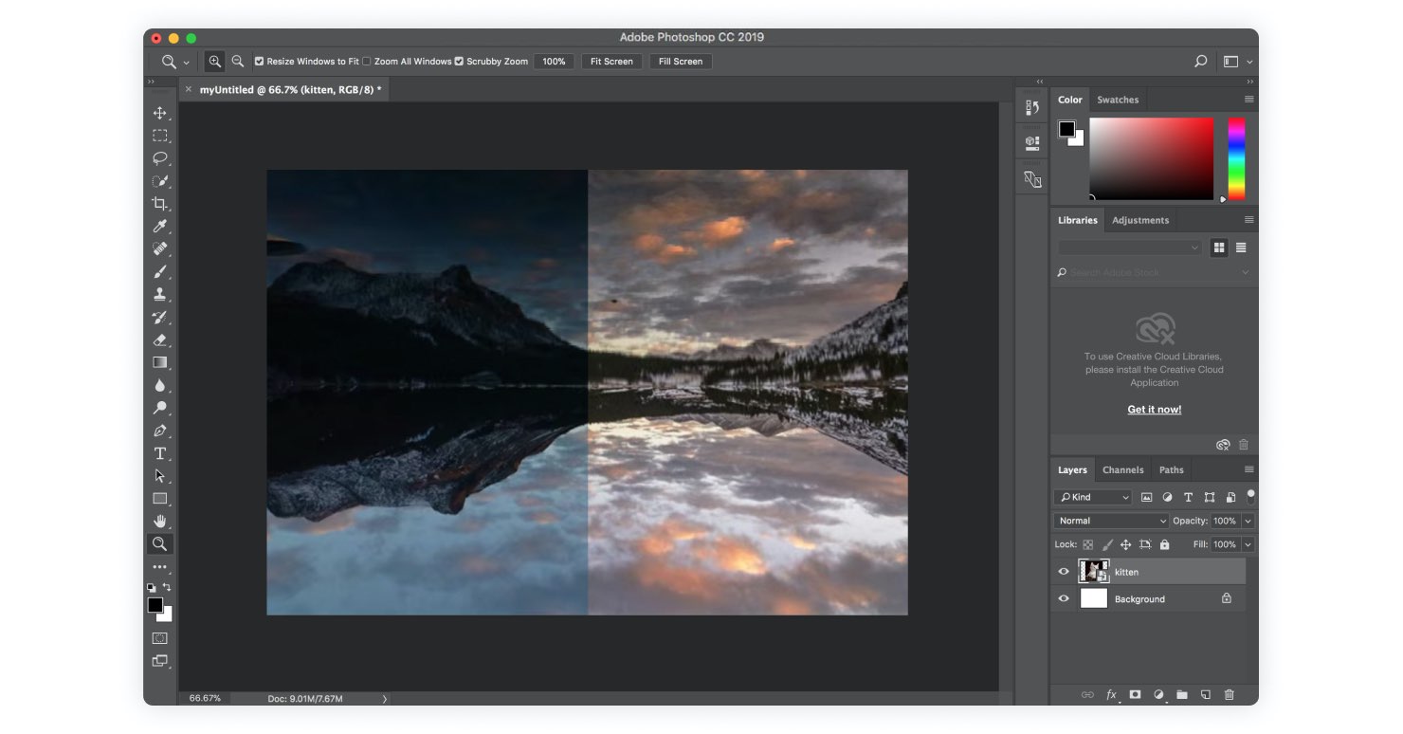Select the Background layer thumbnail
The height and width of the screenshot is (734, 1403).
click(x=1094, y=598)
